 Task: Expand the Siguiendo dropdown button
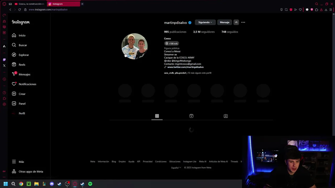(x=205, y=22)
